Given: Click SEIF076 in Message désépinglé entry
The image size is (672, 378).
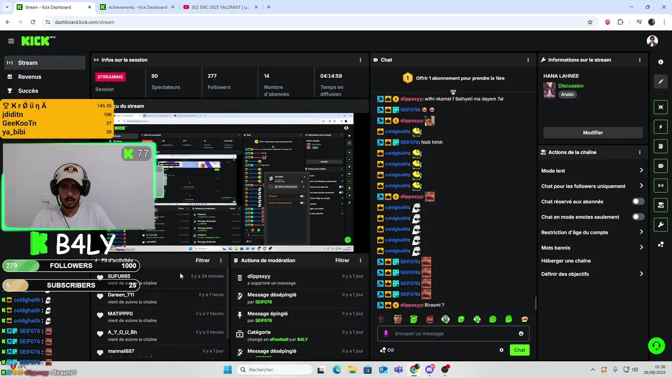Looking at the screenshot, I should tap(264, 302).
